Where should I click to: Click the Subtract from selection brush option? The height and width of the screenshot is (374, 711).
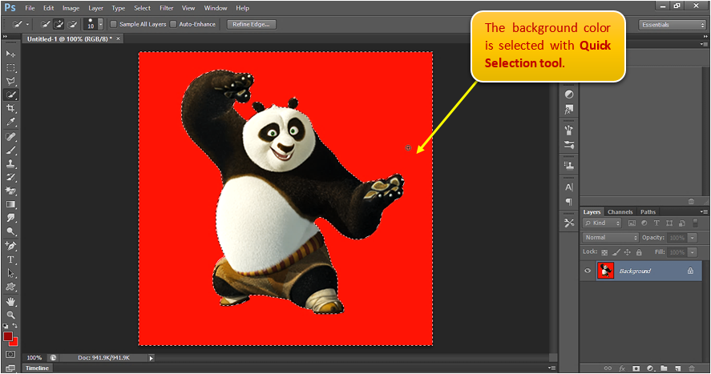(72, 25)
